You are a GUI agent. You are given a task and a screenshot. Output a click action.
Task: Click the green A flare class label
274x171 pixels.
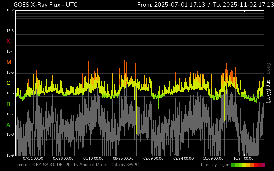tap(8, 125)
